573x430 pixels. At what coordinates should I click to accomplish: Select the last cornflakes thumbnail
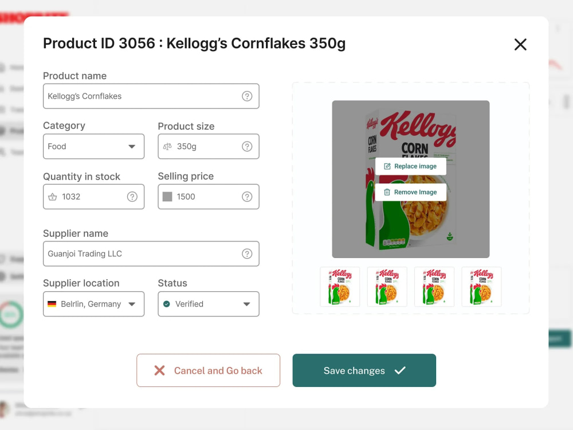click(482, 287)
